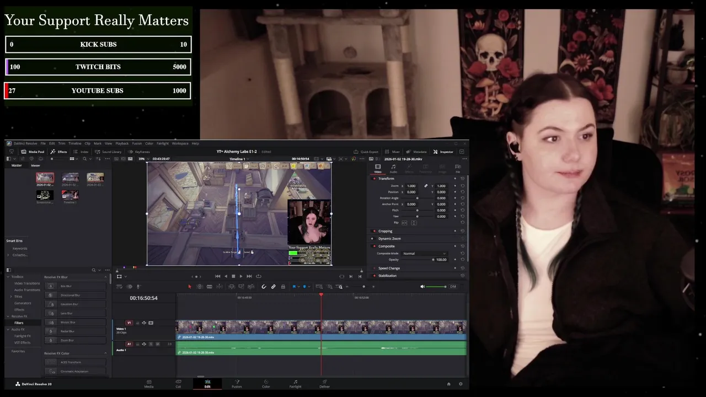The height and width of the screenshot is (397, 706).
Task: Open Keyframes panel in toolbar
Action: (139, 152)
